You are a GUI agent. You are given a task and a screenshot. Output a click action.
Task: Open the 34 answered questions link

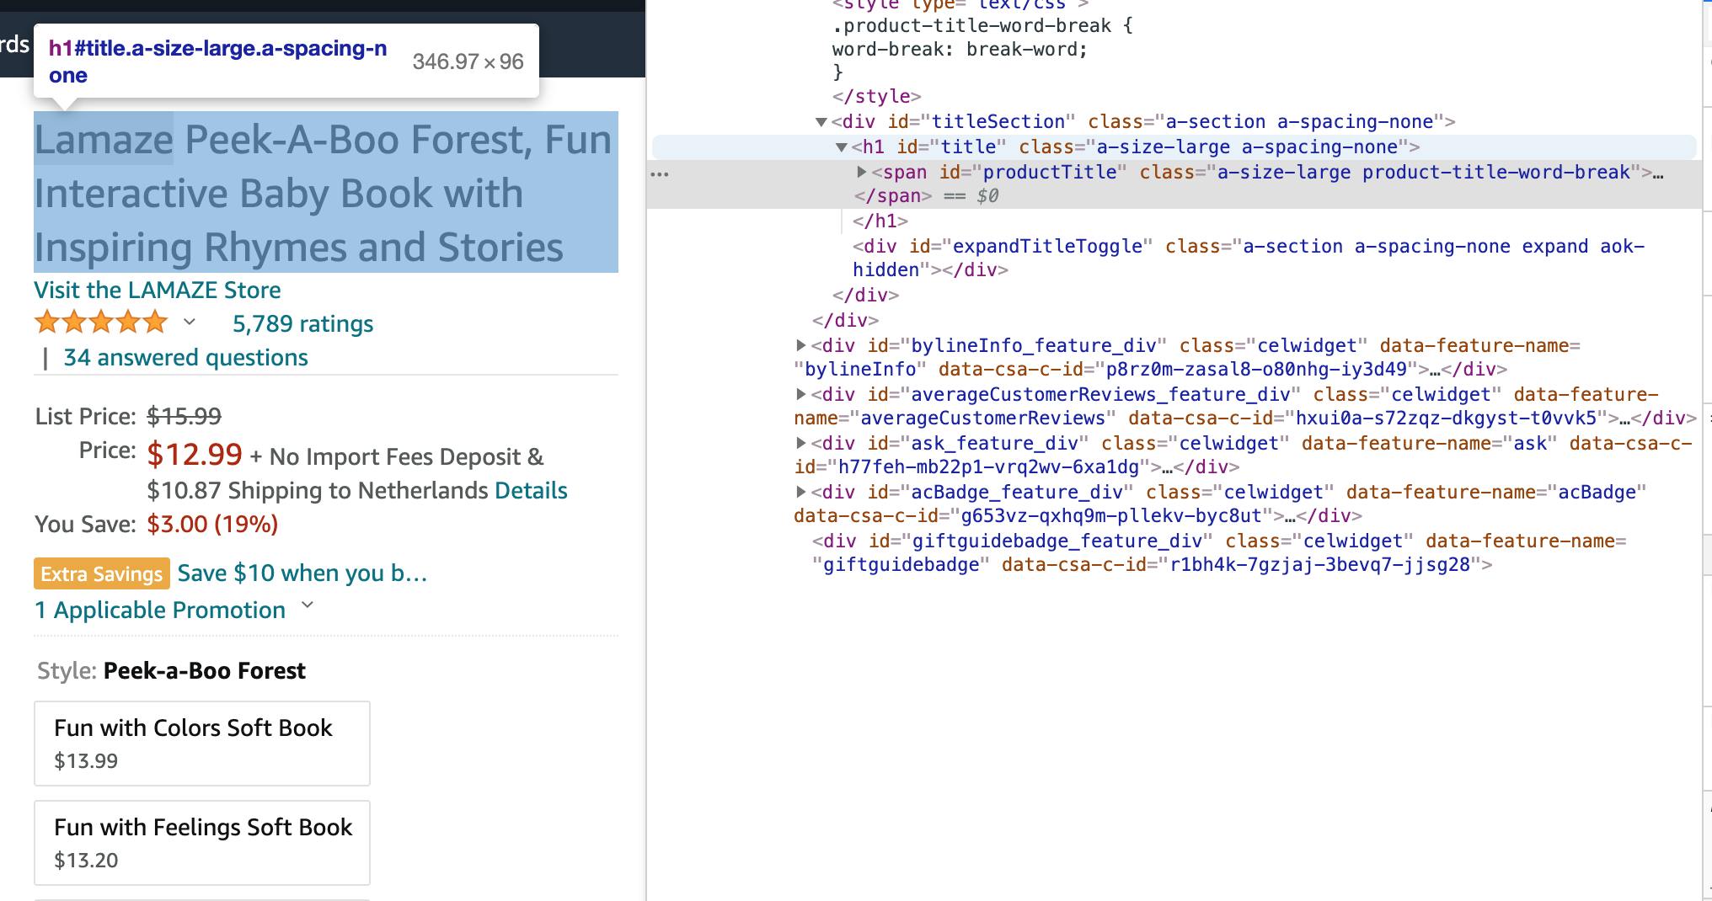pyautogui.click(x=185, y=357)
